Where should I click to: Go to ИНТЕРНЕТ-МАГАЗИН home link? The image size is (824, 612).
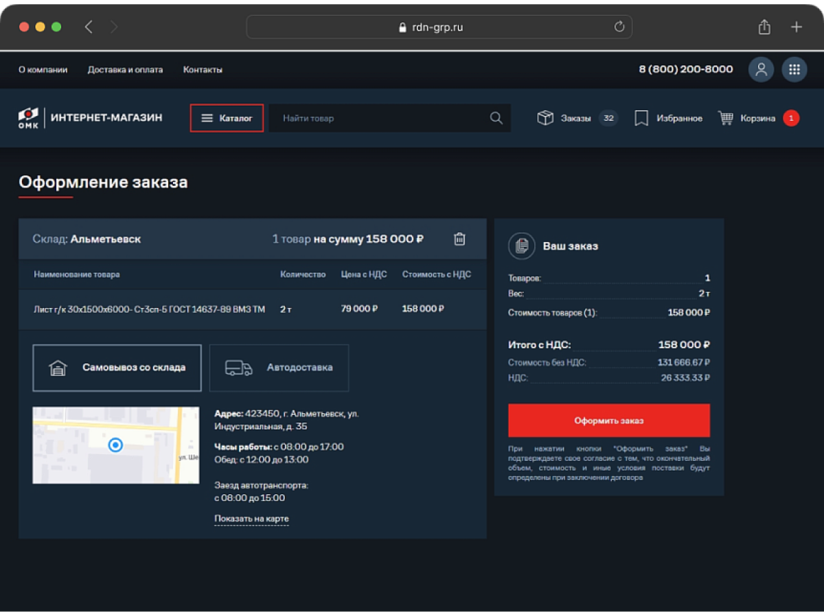(x=106, y=118)
